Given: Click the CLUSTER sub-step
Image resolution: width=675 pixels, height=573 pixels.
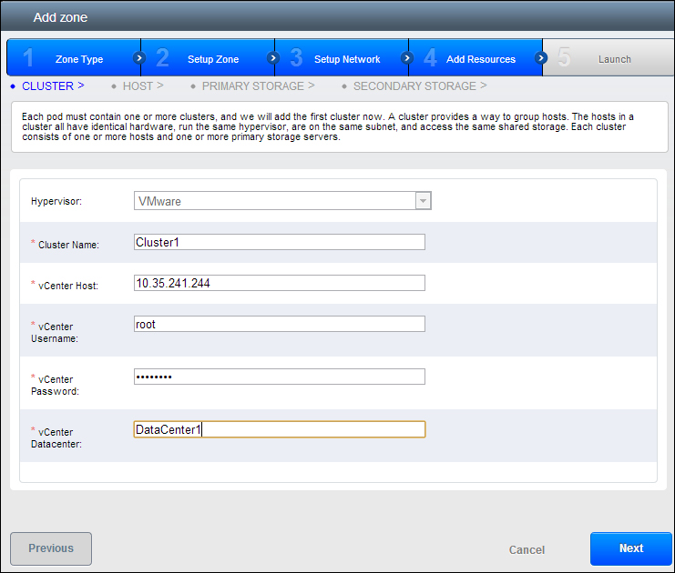Looking at the screenshot, I should pyautogui.click(x=52, y=85).
